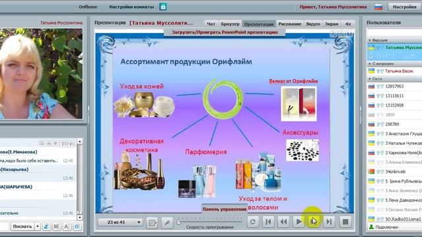422x237 pixels.
Task: Open the Видео tab
Action: (313, 24)
